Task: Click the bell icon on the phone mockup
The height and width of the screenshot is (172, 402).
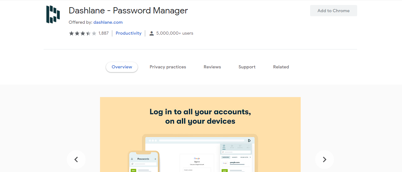Action: click(x=132, y=159)
